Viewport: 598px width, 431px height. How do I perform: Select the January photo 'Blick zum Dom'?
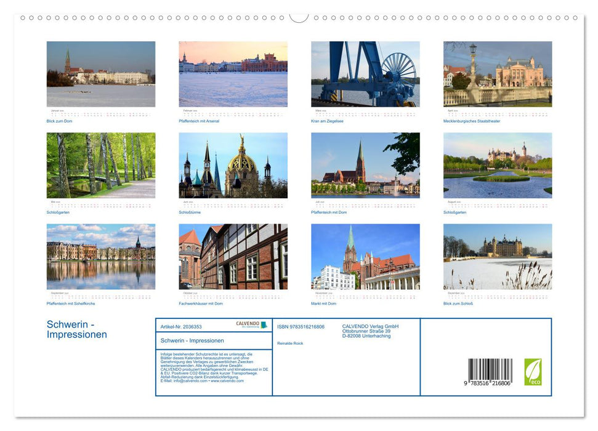101,74
